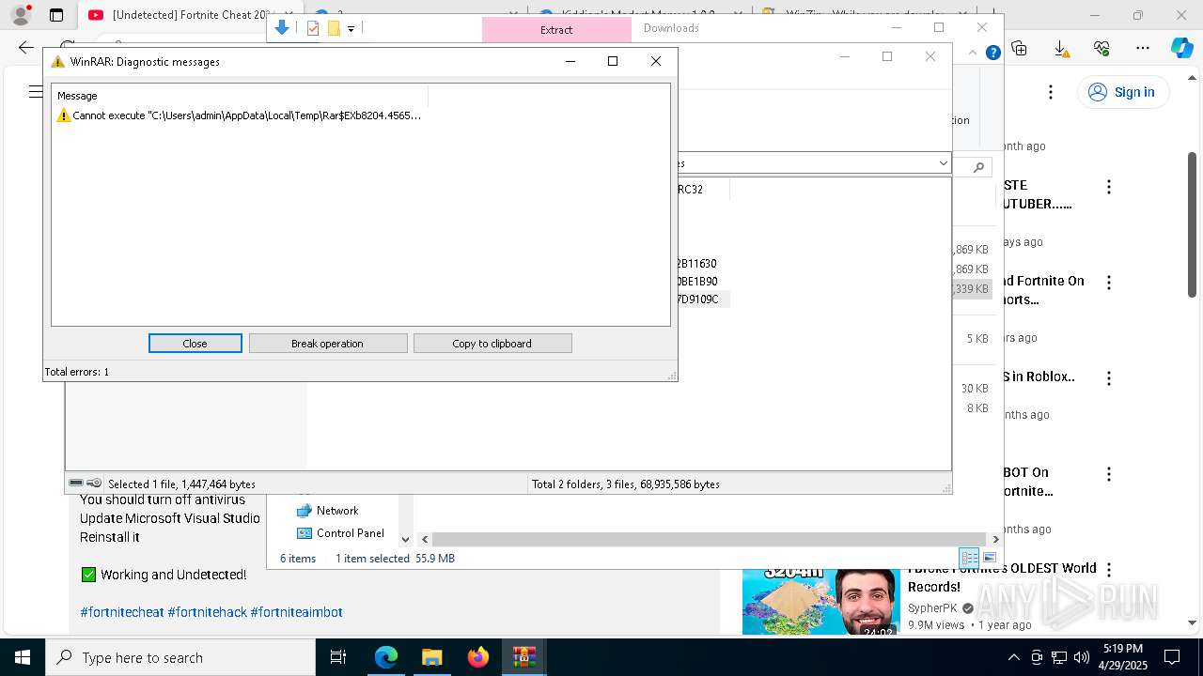The width and height of the screenshot is (1203, 676).
Task: Open Edge tab actions menu icon
Action: tap(56, 15)
